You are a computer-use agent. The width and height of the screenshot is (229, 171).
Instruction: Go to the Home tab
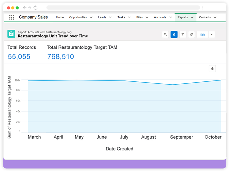60,17
